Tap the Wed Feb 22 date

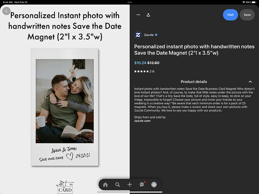click(x=21, y=2)
